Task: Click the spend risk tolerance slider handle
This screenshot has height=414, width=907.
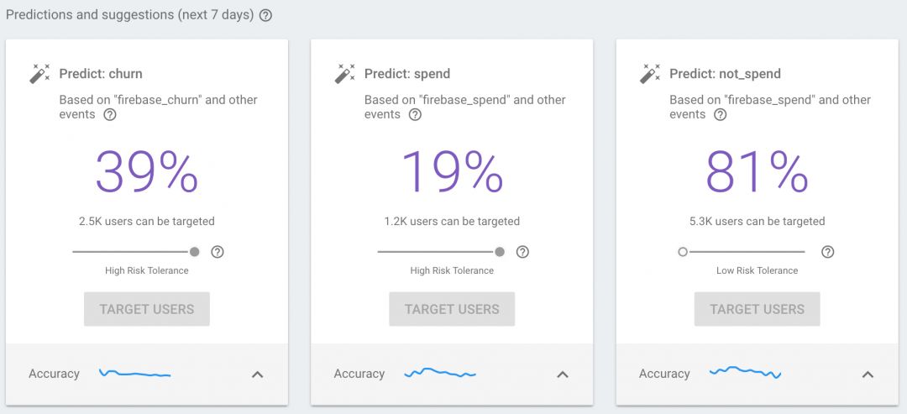Action: coord(500,252)
